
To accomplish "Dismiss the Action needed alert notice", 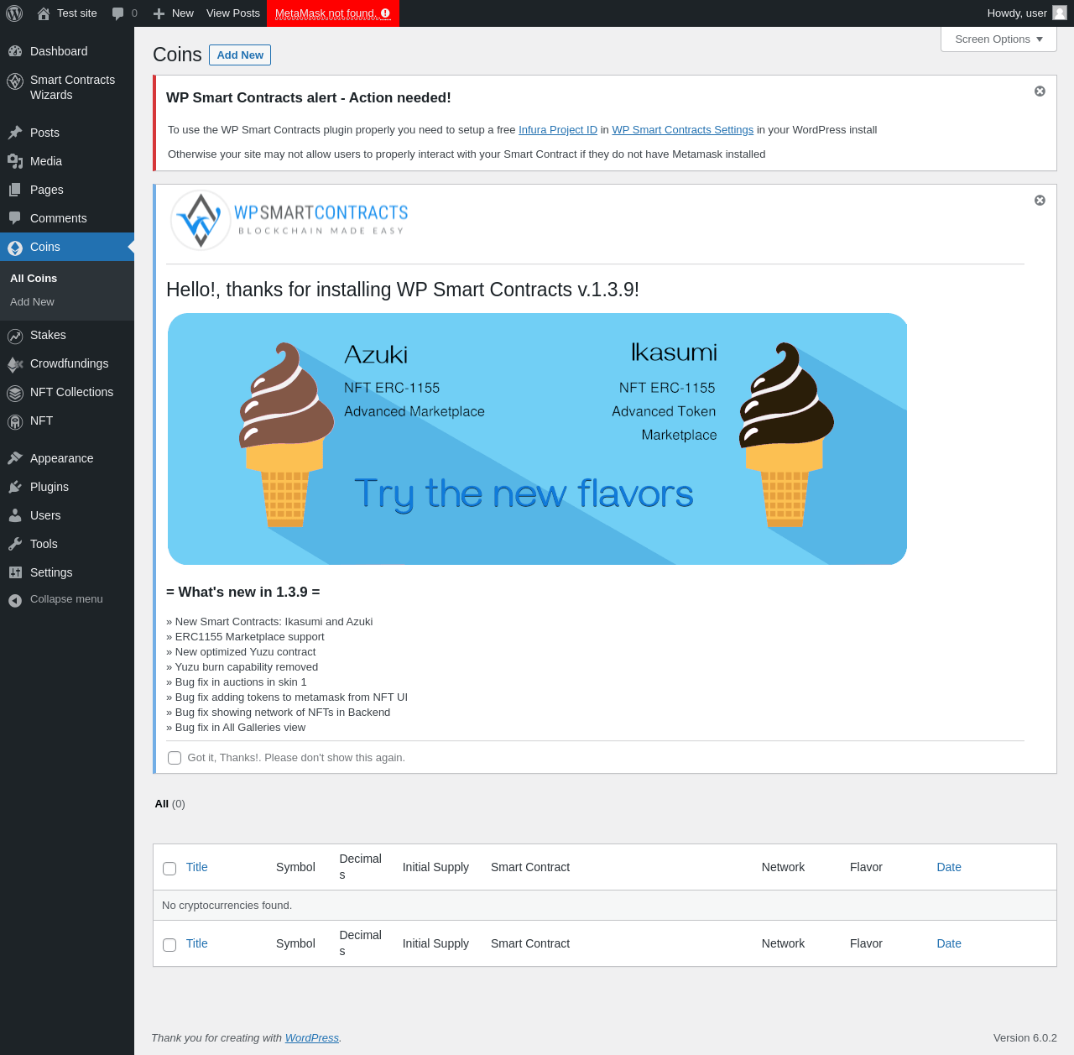I will coord(1040,91).
